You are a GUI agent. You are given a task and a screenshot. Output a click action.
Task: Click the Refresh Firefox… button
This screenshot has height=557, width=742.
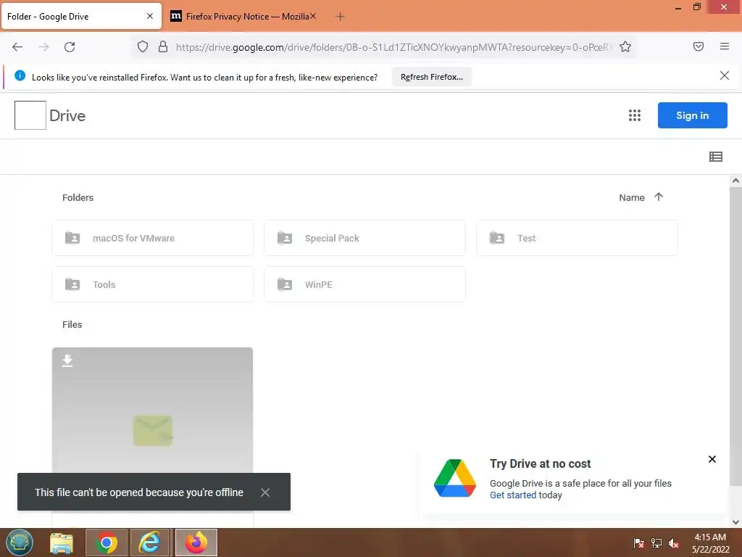[x=432, y=77]
